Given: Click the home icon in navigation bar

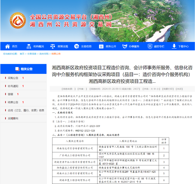Looking at the screenshot, I should point(7,46).
